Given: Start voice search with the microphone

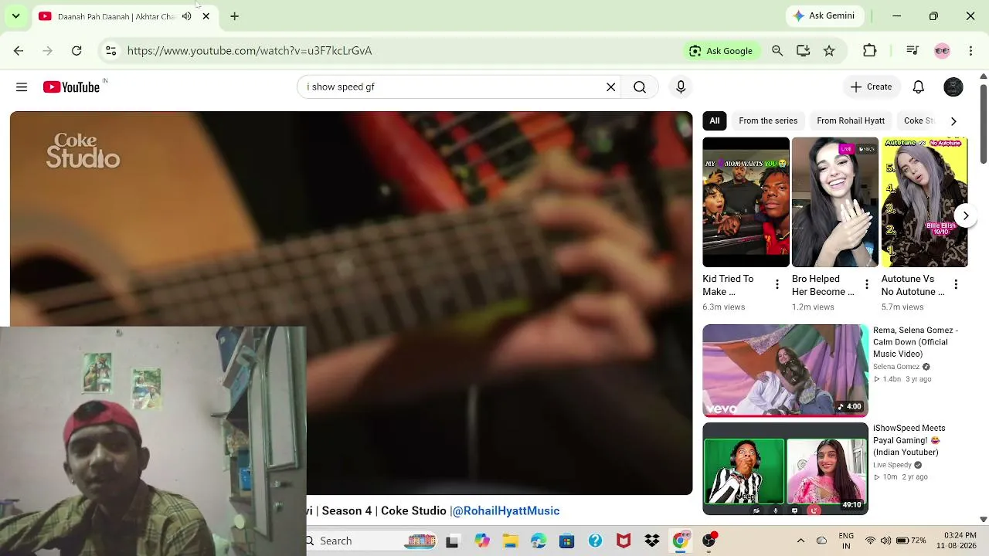Looking at the screenshot, I should pyautogui.click(x=681, y=87).
